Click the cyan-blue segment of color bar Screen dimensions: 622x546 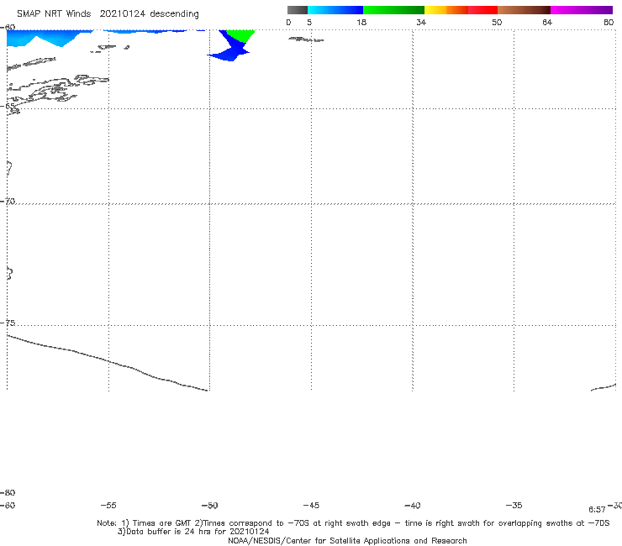pyautogui.click(x=335, y=10)
